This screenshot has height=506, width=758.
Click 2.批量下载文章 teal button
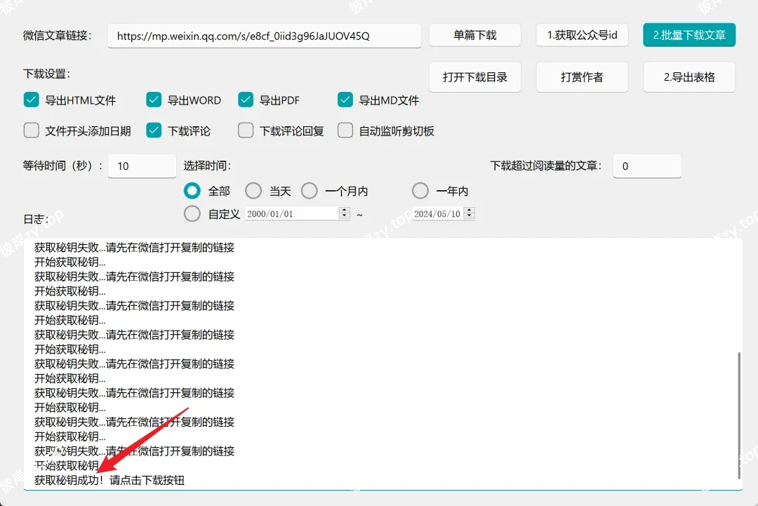click(x=689, y=35)
